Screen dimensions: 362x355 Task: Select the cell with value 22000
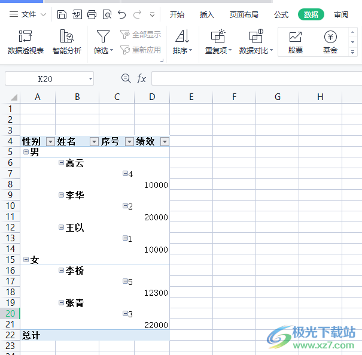coord(152,325)
